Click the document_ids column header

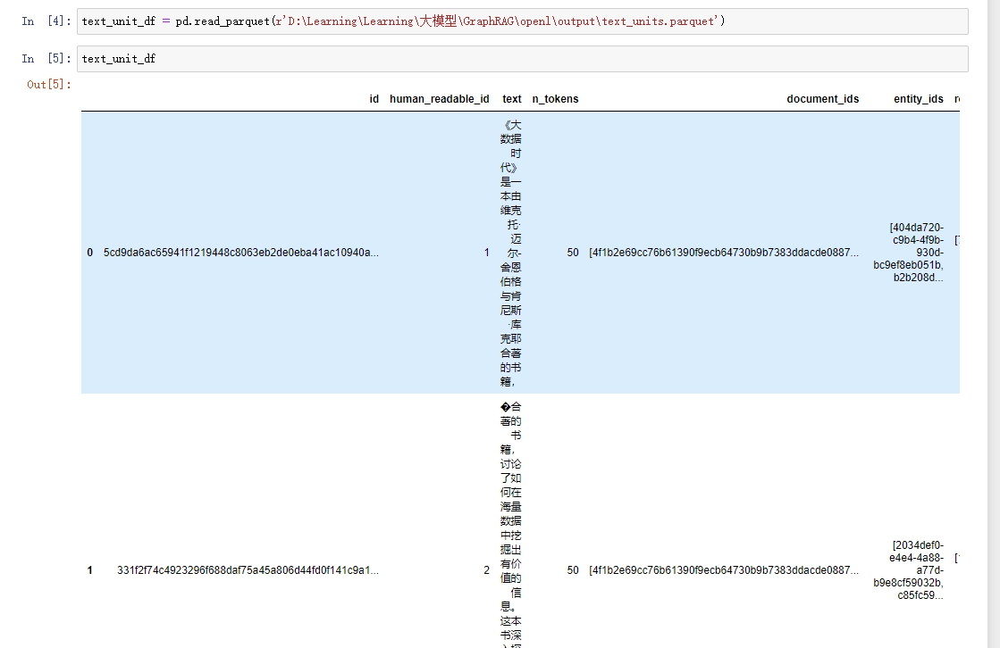tap(823, 99)
